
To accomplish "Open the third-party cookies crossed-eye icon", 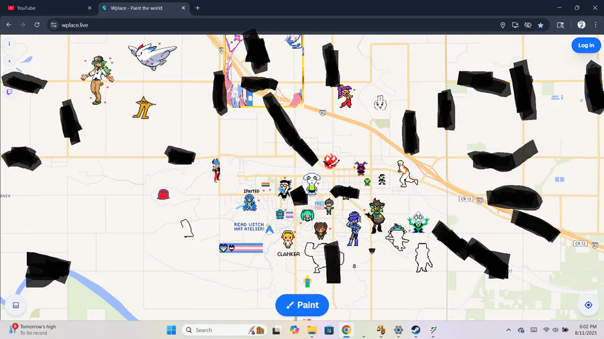I will 527,25.
